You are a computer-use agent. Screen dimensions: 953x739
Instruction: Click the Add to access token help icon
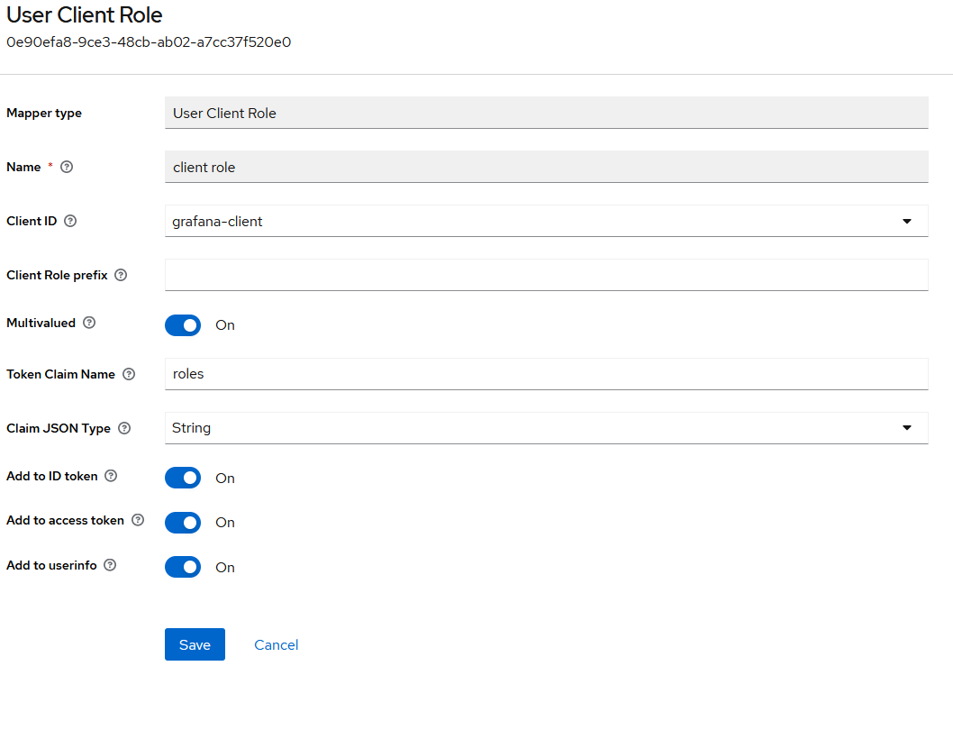[x=138, y=520]
